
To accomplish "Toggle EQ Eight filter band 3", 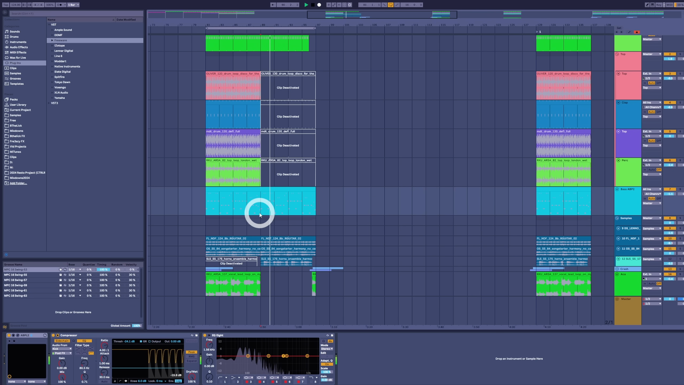I will 247,382.
